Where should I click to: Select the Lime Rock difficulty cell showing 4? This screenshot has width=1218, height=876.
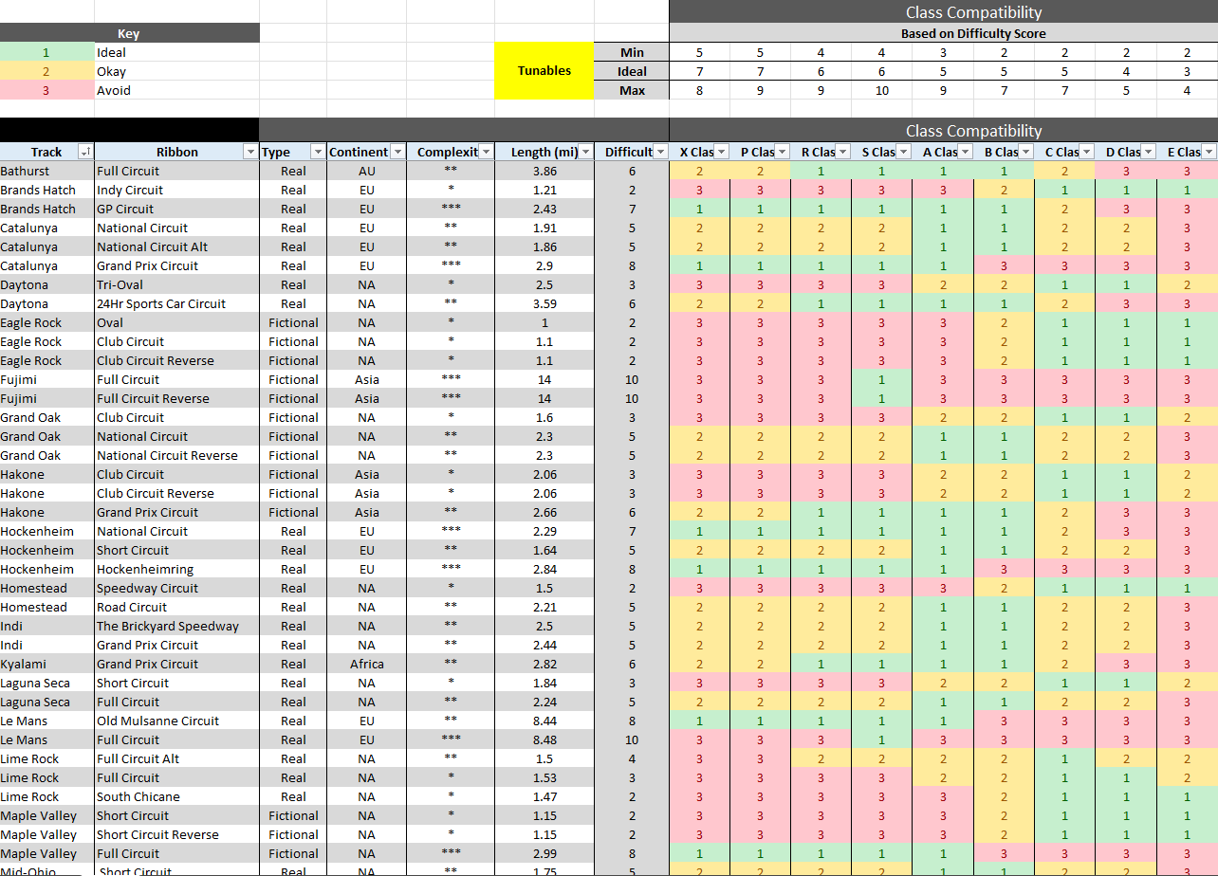[632, 758]
